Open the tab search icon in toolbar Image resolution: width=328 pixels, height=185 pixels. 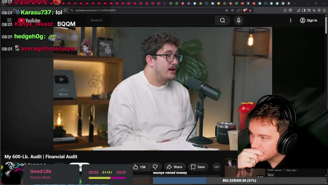pos(290,10)
